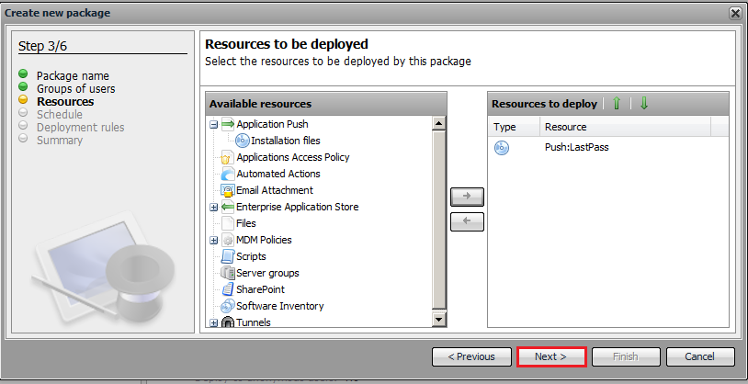Select the Email Attachment icon
This screenshot has height=384, width=748.
228,190
